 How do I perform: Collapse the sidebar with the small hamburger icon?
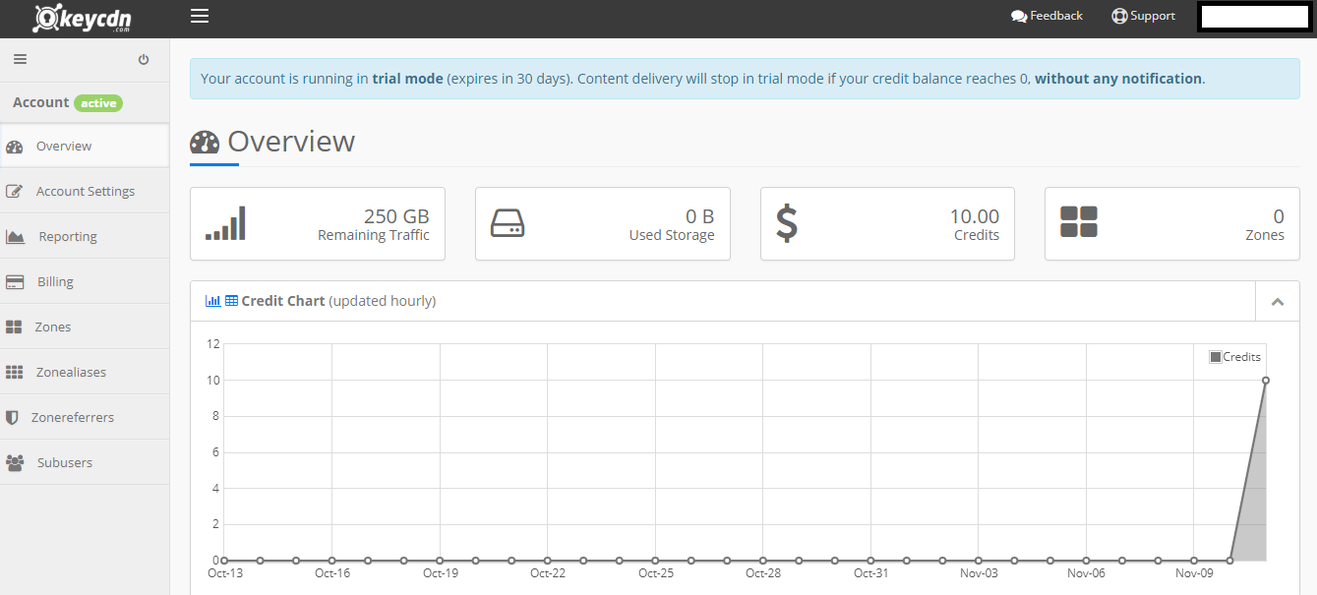point(20,59)
